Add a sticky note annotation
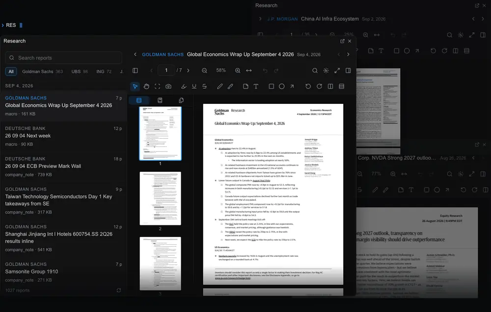 coord(245,87)
